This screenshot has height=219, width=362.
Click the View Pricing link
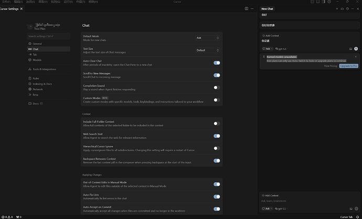331,66
